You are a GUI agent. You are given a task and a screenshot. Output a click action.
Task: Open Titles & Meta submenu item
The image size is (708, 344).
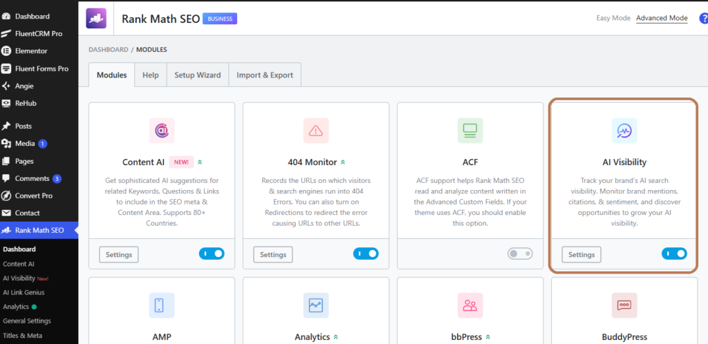23,336
